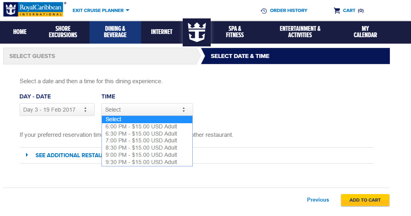Click the Add to Cart button
Screen dimensions: 411x216
tap(365, 200)
